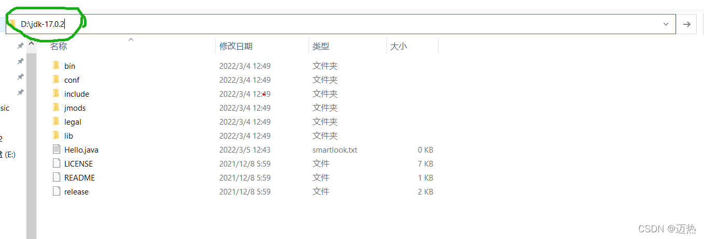704x239 pixels.
Task: Select the LICENSE file icon
Action: point(57,163)
